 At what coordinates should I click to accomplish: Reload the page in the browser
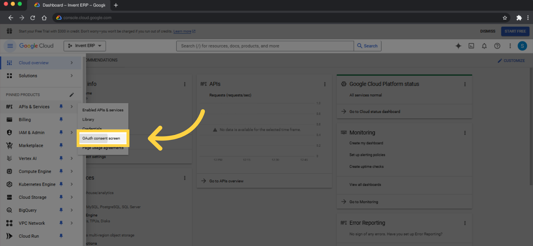[33, 18]
